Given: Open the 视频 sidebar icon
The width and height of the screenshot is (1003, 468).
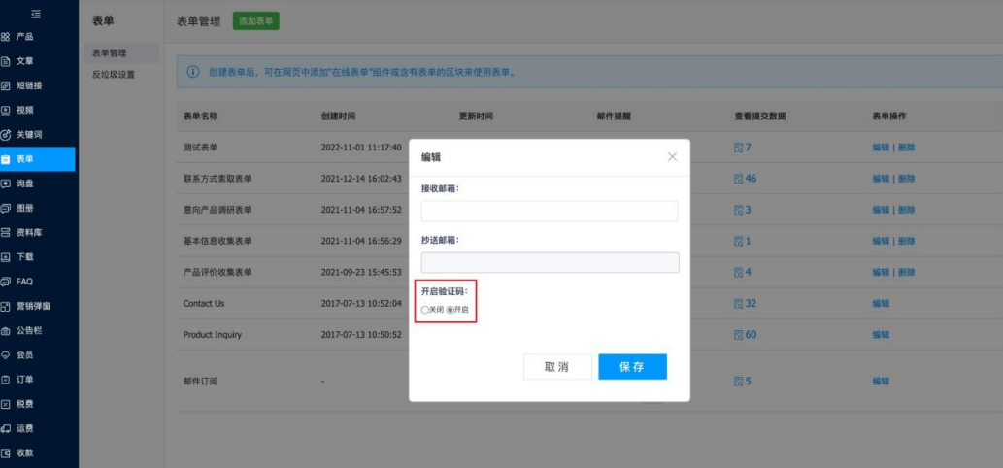Looking at the screenshot, I should (6, 110).
